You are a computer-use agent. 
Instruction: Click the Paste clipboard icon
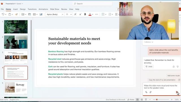click(x=10, y=14)
